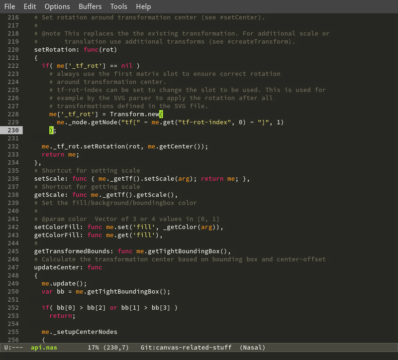Open the Options menu
Screen dimensions: 398x360
pos(57,6)
